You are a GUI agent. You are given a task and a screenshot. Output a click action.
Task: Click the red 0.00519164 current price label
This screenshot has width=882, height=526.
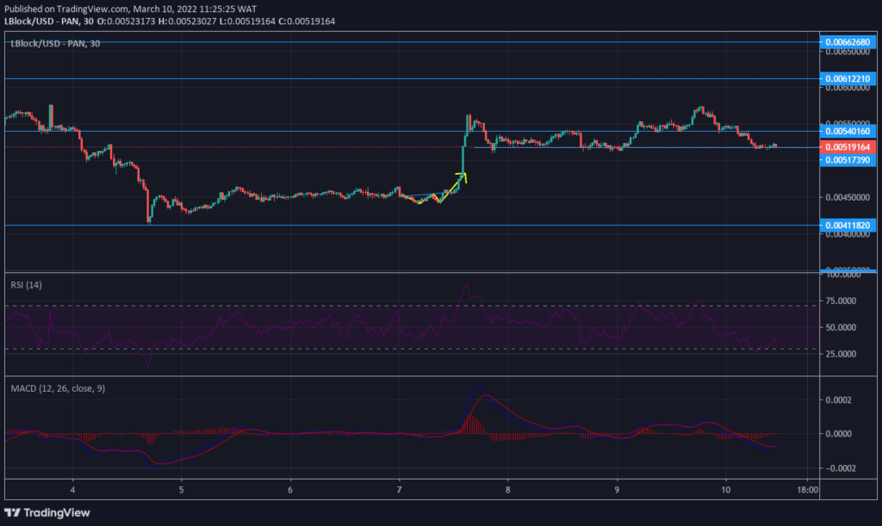(x=848, y=147)
